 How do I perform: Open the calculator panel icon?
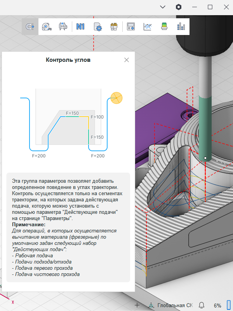point(131,26)
